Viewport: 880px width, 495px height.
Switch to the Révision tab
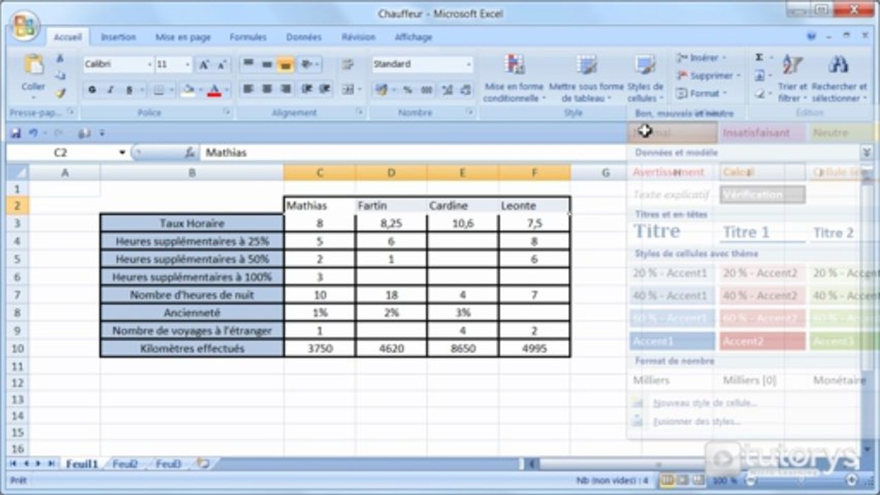pyautogui.click(x=358, y=37)
